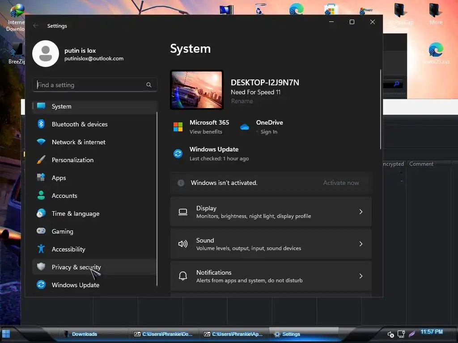Click the user profile avatar
Screen dimensions: 458x343
pos(46,54)
